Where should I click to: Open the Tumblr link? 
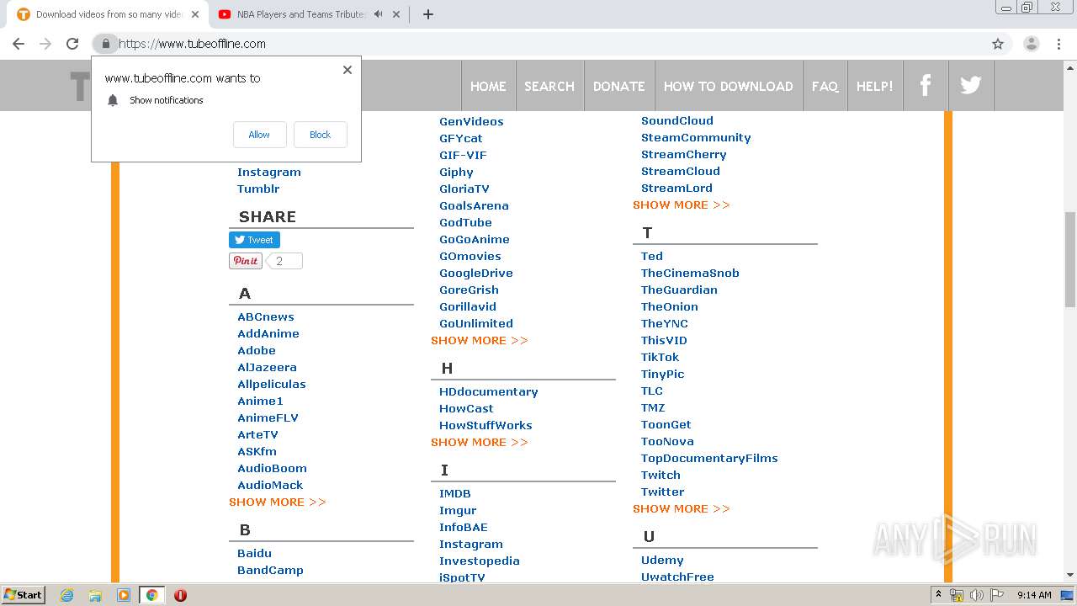[258, 189]
